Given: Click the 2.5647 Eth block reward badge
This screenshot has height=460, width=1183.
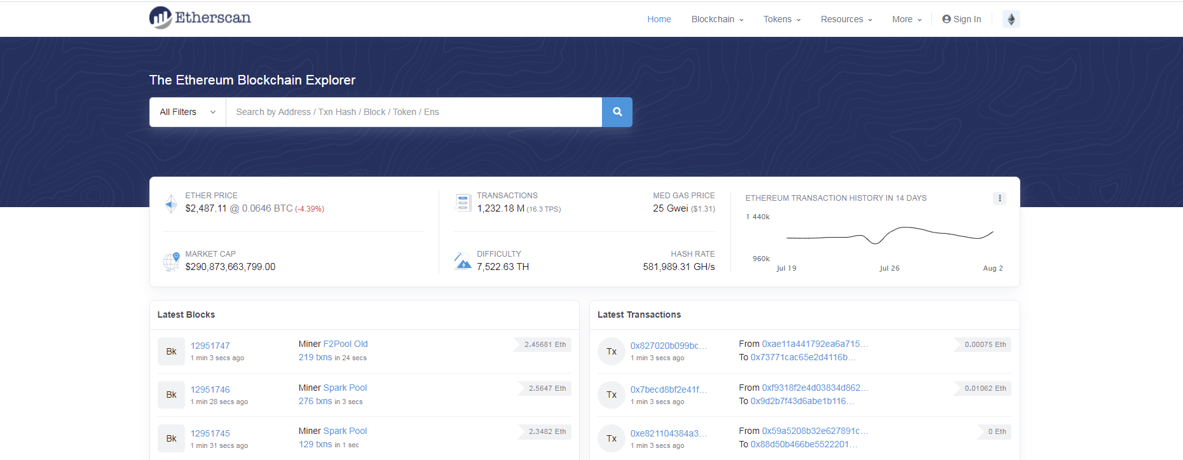Looking at the screenshot, I should pos(544,388).
